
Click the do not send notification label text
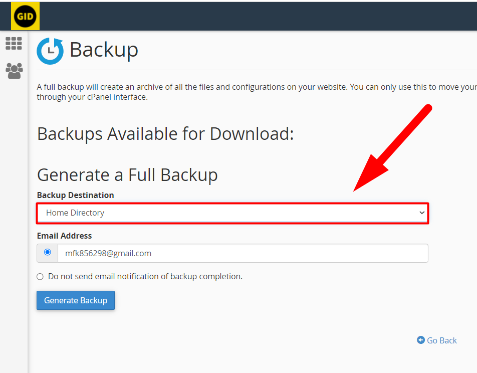pos(145,276)
